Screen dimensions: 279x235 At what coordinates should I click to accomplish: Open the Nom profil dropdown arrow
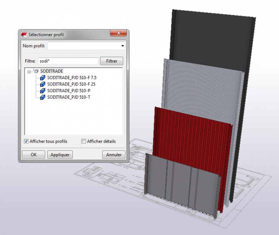click(123, 46)
